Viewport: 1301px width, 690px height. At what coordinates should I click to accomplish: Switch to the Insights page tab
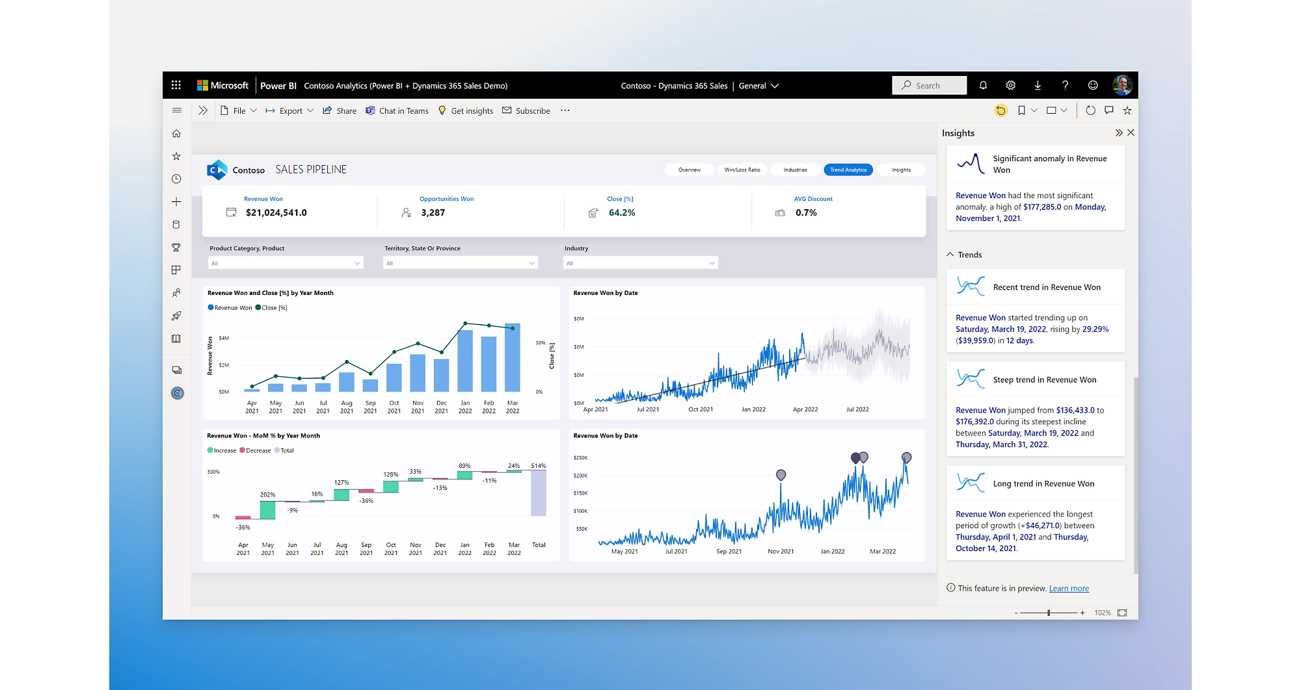pyautogui.click(x=901, y=170)
